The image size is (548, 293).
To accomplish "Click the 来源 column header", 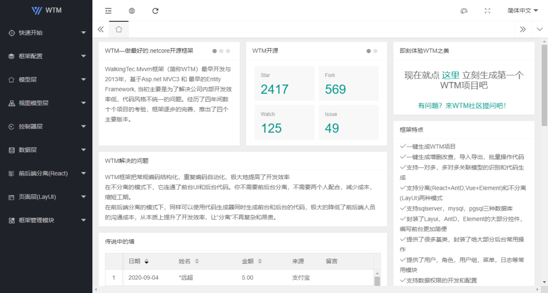I will pos(298,261).
